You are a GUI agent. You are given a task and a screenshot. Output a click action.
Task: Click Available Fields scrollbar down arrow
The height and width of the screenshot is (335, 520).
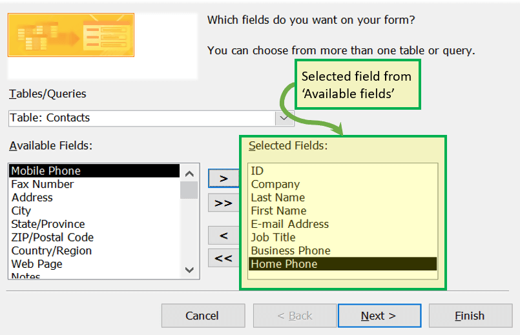click(189, 270)
